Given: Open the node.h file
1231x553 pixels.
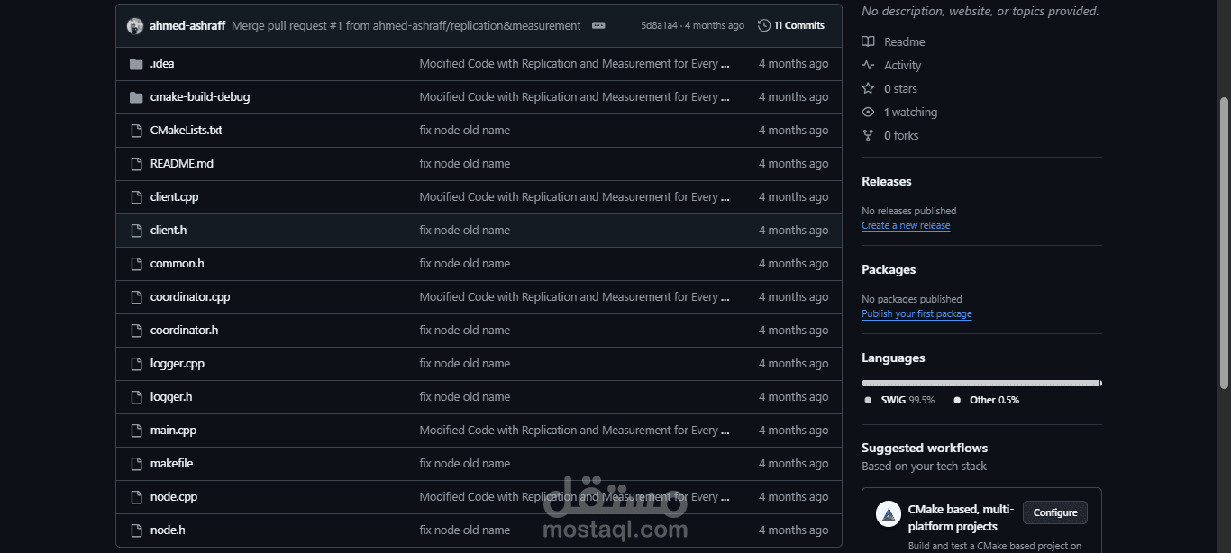Looking at the screenshot, I should 168,530.
